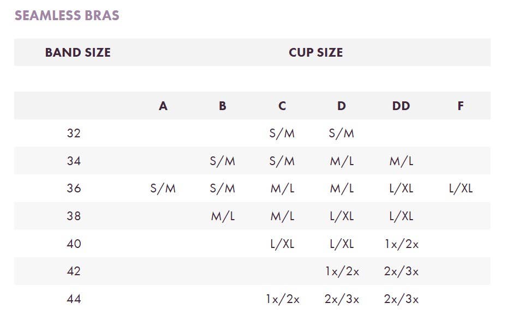Click band size 40 row label
The image size is (514, 327).
[x=74, y=244]
